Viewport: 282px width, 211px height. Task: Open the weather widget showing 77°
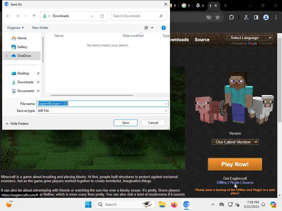10,204
